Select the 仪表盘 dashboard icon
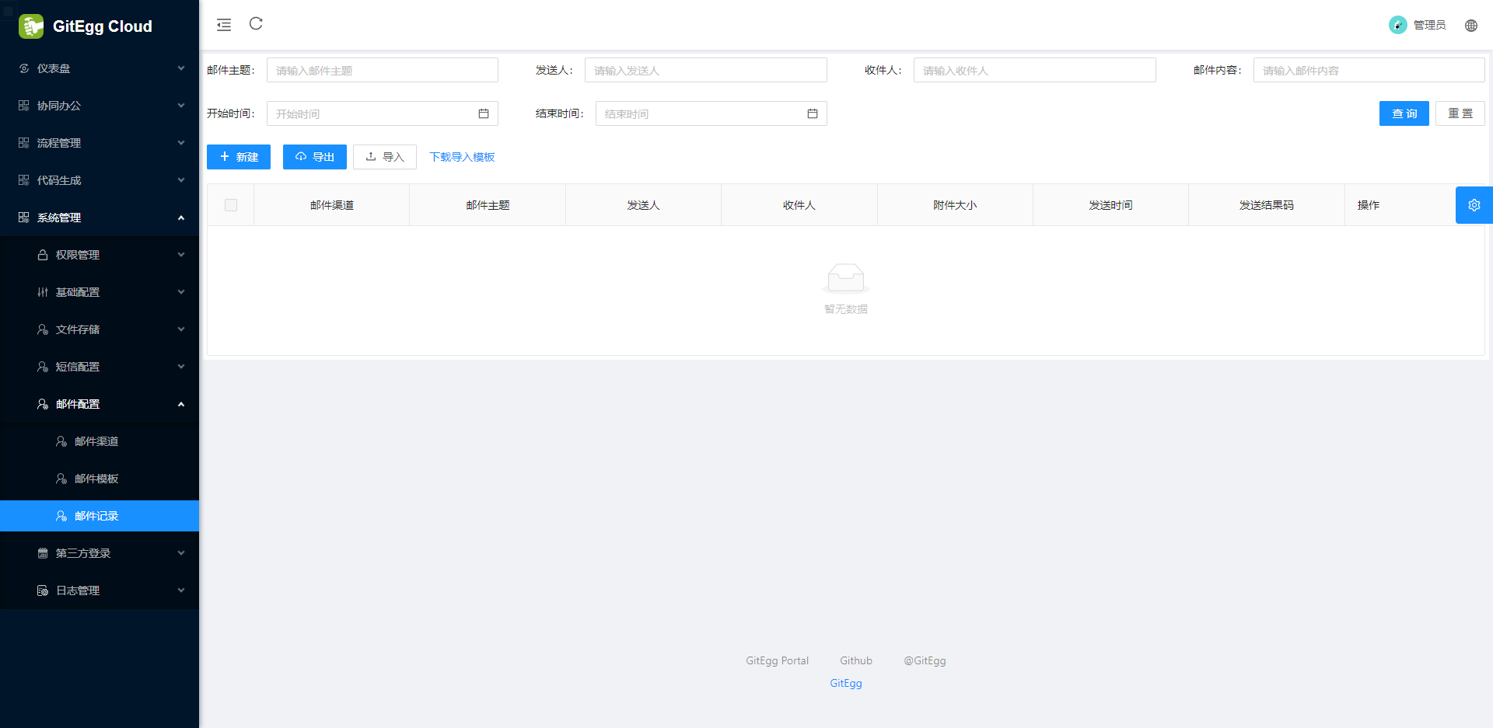Viewport: 1493px width, 728px height. tap(23, 68)
